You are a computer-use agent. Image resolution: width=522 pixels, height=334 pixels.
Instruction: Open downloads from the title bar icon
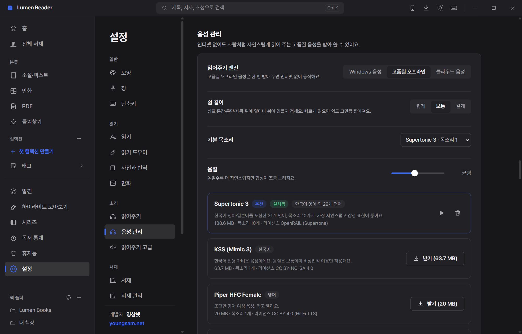click(426, 8)
